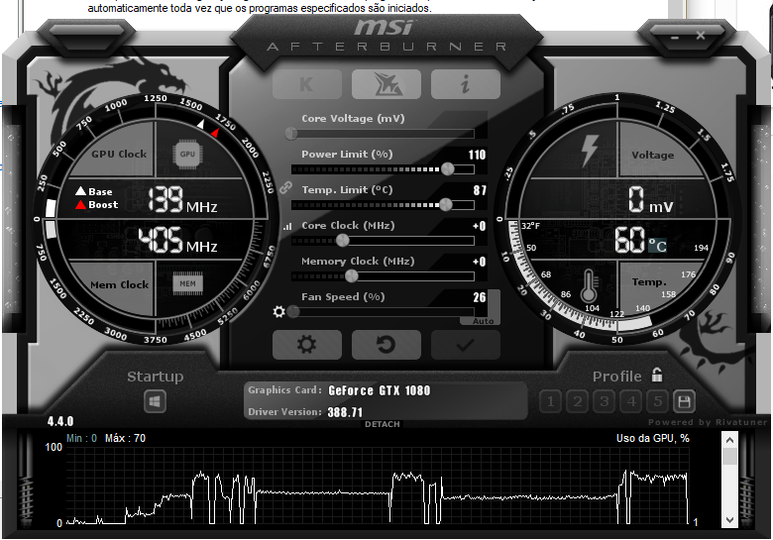Click the graph scrollbar up arrow
The width and height of the screenshot is (773, 540).
(x=729, y=440)
